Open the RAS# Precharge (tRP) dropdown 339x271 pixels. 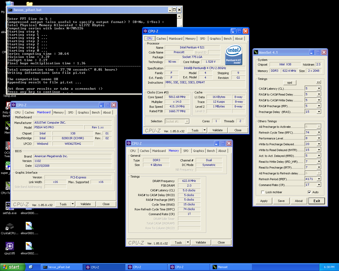point(319,106)
